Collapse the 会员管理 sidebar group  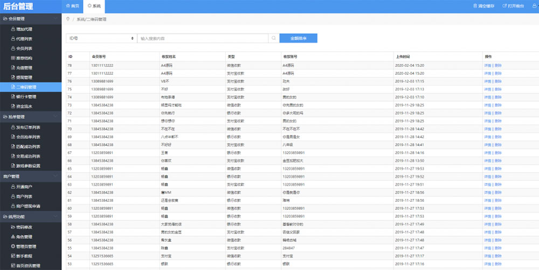31,18
